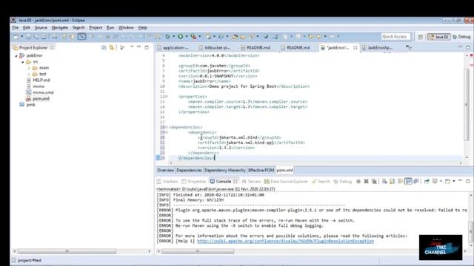This screenshot has width=474, height=266.
Task: Open the Navigate menu
Action: click(59, 27)
